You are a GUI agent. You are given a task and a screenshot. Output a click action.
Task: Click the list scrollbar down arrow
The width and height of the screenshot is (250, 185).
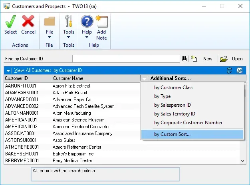pyautogui.click(x=243, y=161)
